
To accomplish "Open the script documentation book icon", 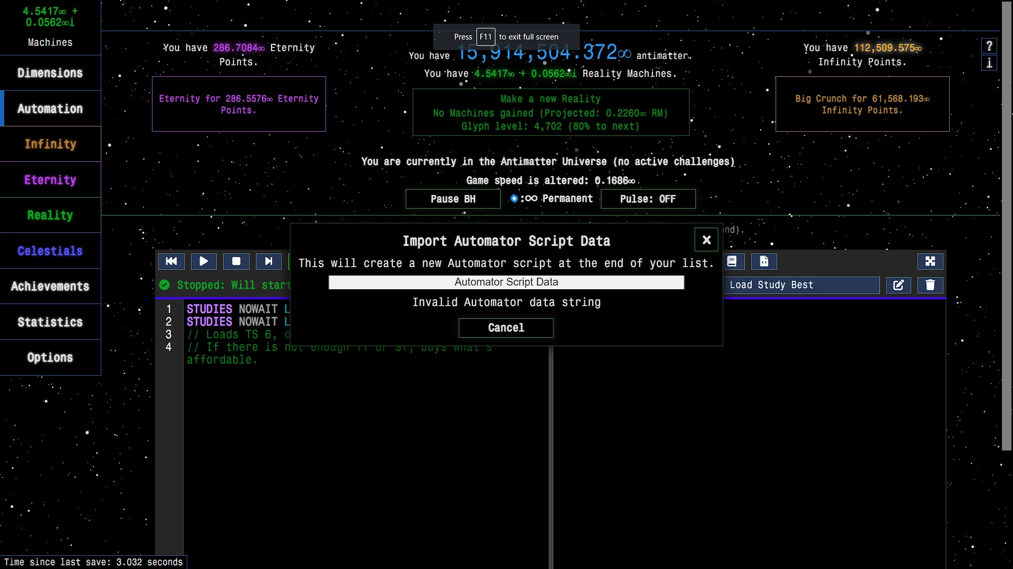I will pos(732,261).
